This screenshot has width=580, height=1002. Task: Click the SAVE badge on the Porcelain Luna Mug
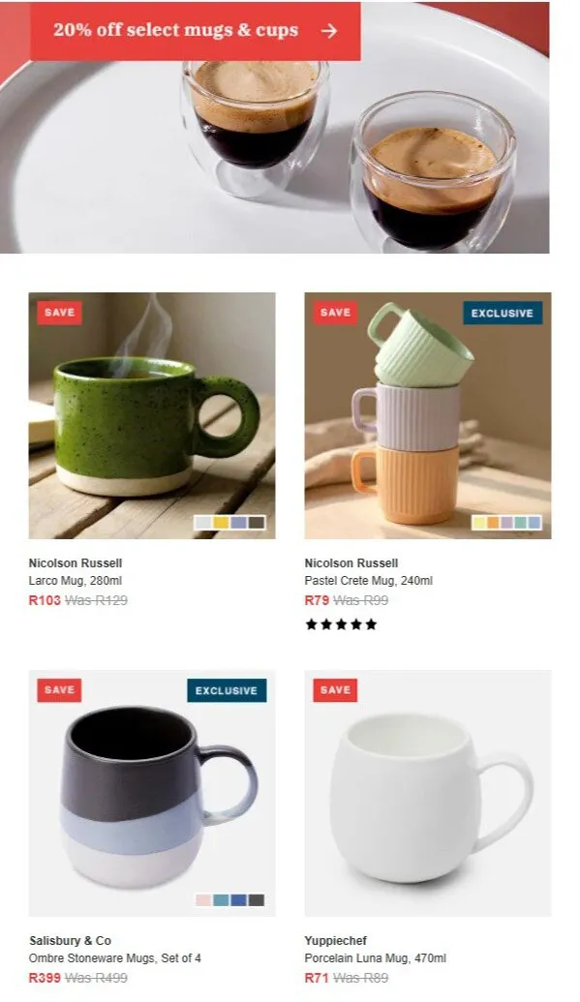coord(335,690)
